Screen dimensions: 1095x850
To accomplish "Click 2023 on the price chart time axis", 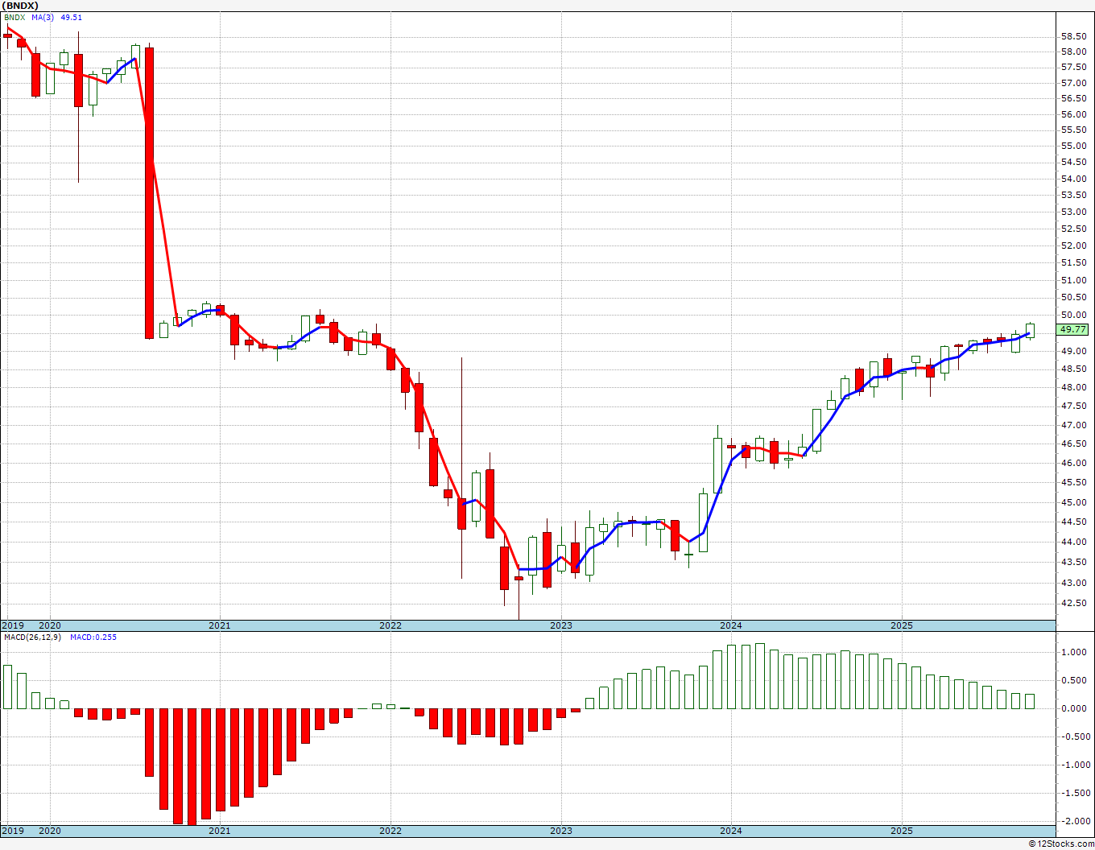I will click(x=561, y=625).
